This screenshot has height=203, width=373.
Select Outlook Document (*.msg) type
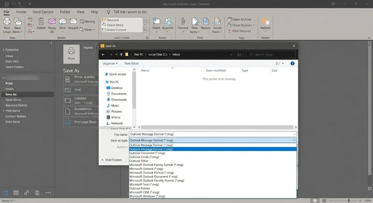pyautogui.click(x=213, y=153)
